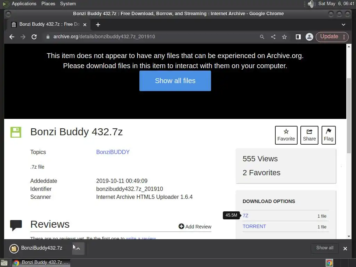Open the Chrome three-dot menu
Screen dimensions: 356x267
(344, 37)
